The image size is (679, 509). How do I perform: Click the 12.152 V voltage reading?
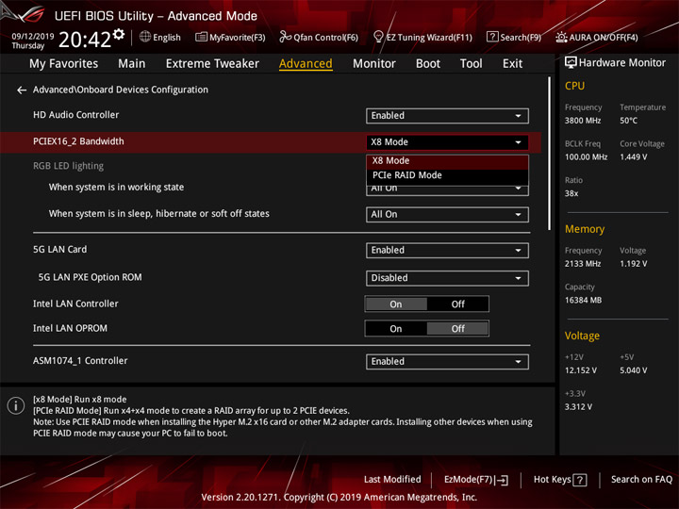click(x=581, y=370)
